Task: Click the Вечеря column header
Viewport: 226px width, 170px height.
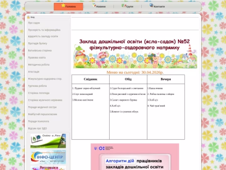Action: tap(166, 79)
